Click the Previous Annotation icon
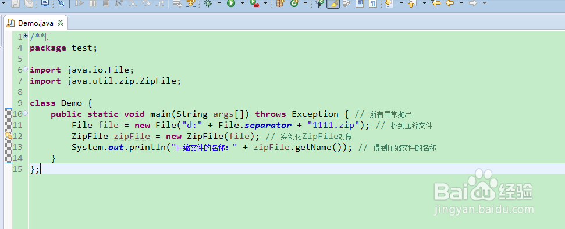565x229 pixels. tap(413, 3)
